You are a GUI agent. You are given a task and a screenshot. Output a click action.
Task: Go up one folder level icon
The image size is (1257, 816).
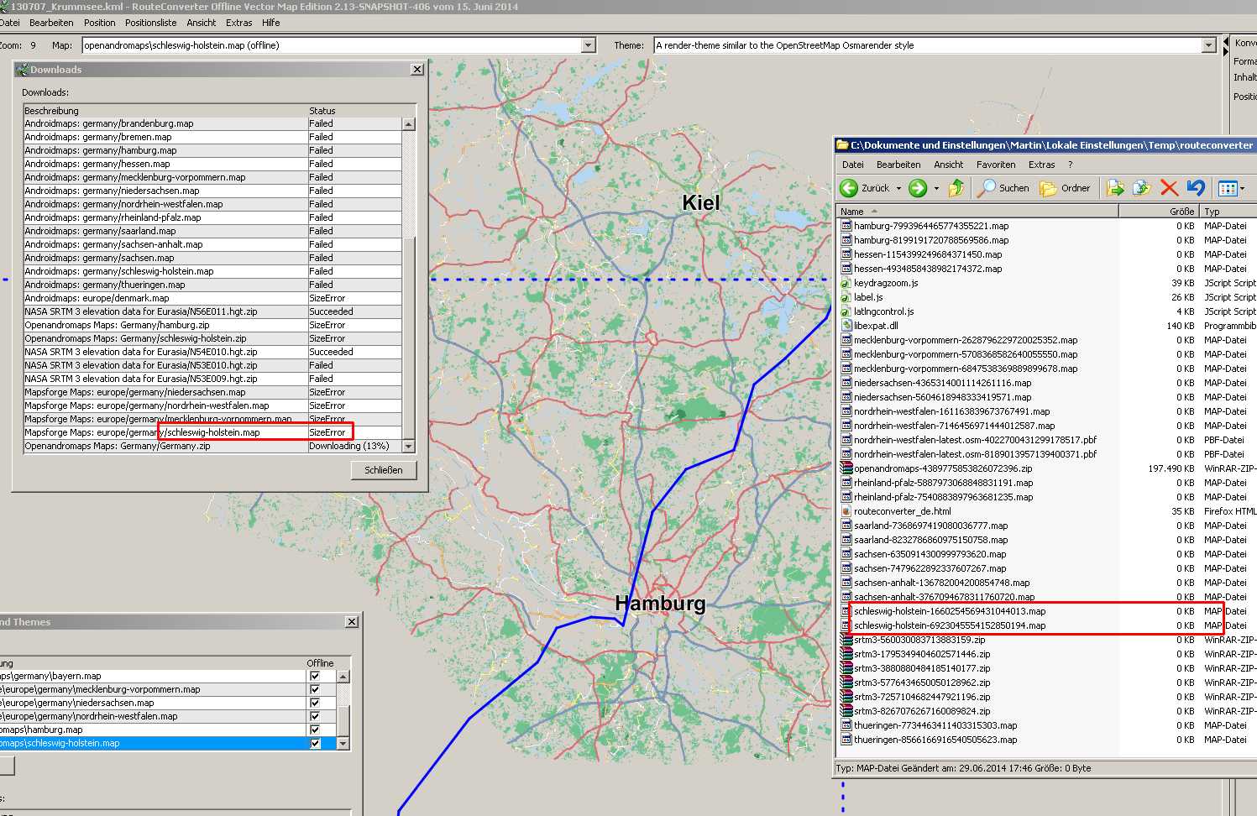pos(956,188)
